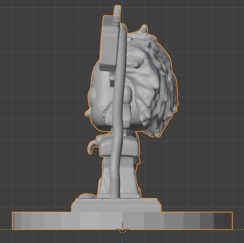
Task: Click the wide circular base disc
Action: tap(122, 221)
